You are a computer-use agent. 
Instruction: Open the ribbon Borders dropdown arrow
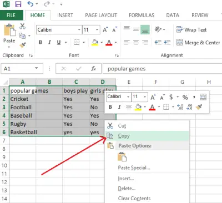pos(84,42)
